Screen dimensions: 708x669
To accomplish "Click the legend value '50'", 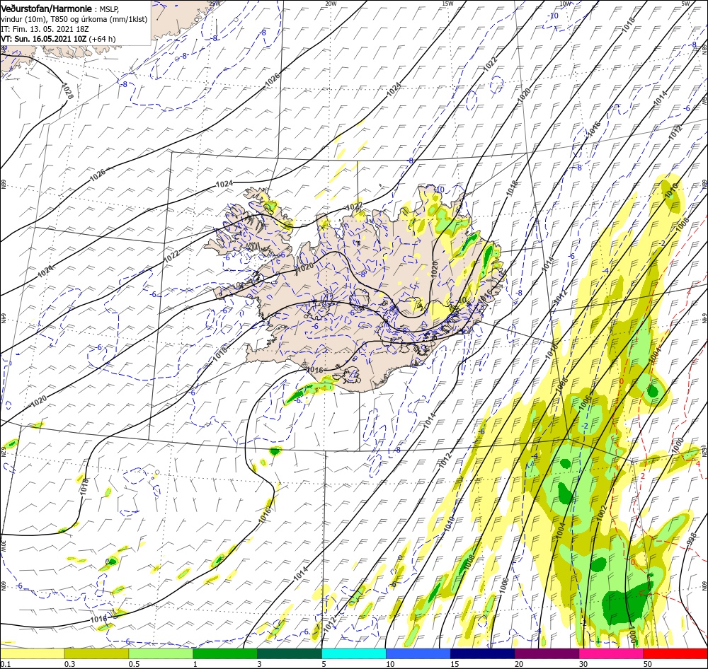I will [x=648, y=663].
